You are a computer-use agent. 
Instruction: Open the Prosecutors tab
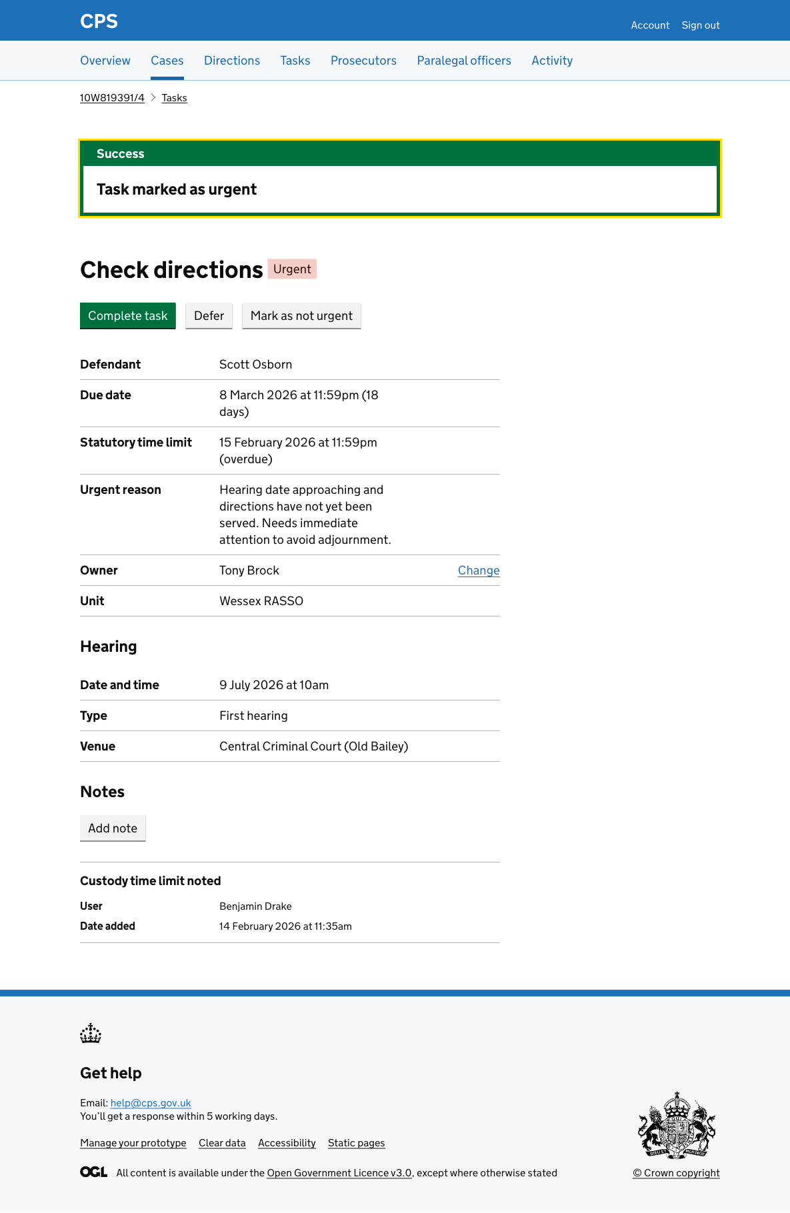pos(363,61)
